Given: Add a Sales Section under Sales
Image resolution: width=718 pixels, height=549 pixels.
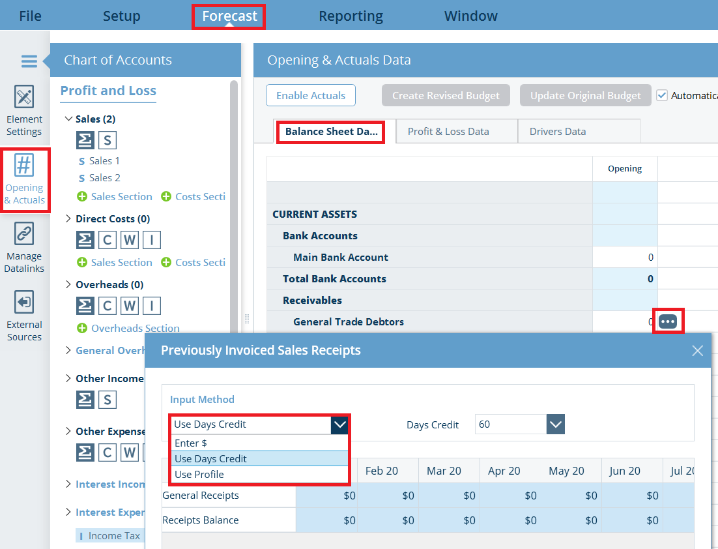Looking at the screenshot, I should [115, 197].
